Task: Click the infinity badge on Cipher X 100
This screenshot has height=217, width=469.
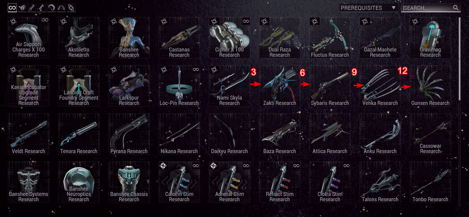Action: pos(246,21)
